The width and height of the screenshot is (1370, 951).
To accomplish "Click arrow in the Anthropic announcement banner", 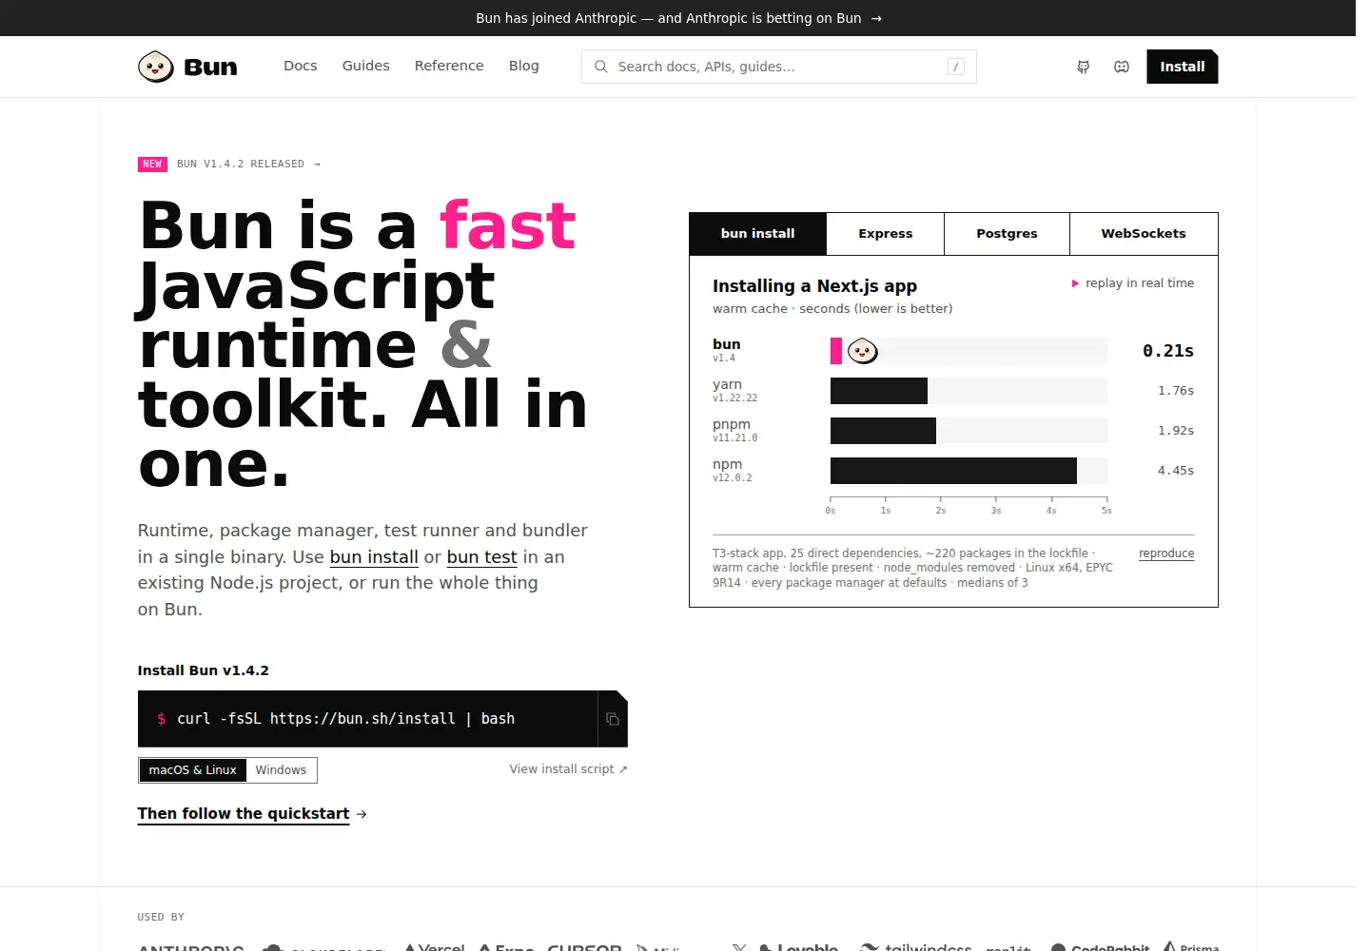I will coord(876,18).
